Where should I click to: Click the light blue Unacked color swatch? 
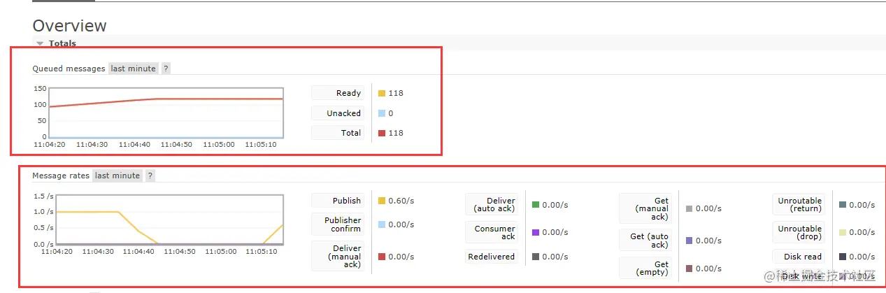coord(382,113)
